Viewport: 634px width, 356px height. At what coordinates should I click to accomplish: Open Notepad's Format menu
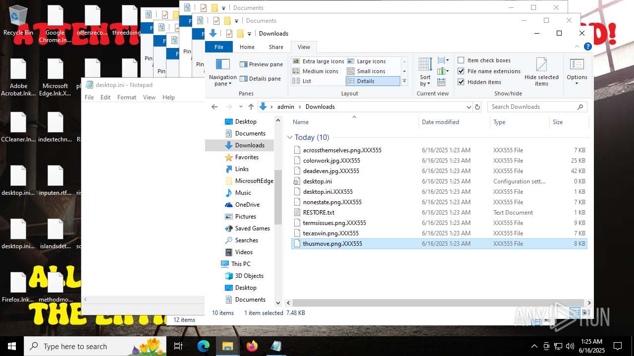click(x=127, y=97)
